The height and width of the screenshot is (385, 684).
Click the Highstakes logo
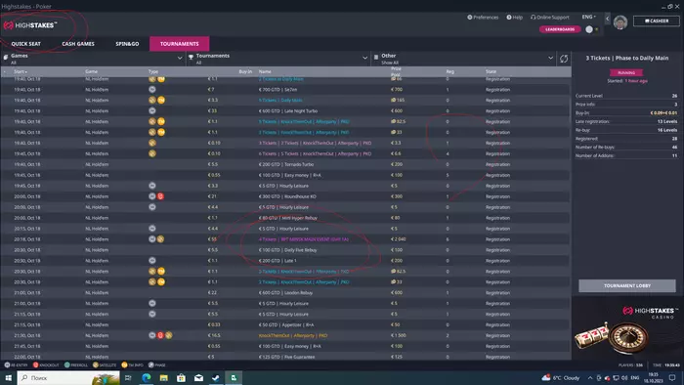pyautogui.click(x=30, y=25)
